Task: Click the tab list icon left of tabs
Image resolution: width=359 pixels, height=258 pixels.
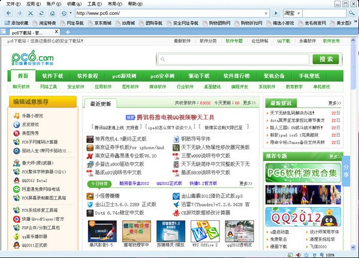Action: (3, 32)
